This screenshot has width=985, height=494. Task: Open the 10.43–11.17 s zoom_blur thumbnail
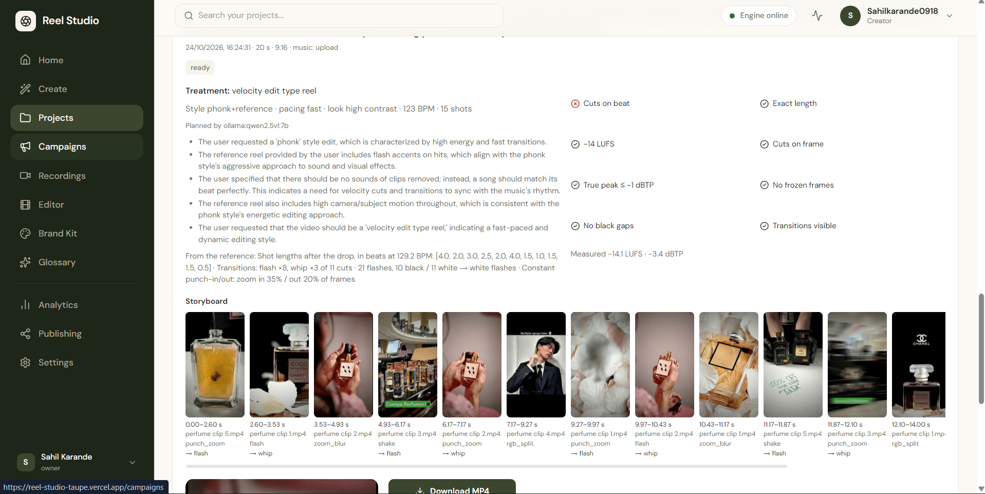[729, 364]
